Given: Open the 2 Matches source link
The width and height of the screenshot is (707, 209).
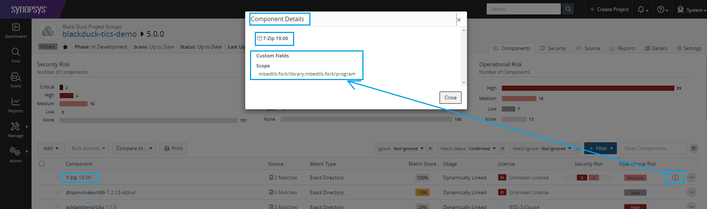Looking at the screenshot, I should tap(286, 178).
